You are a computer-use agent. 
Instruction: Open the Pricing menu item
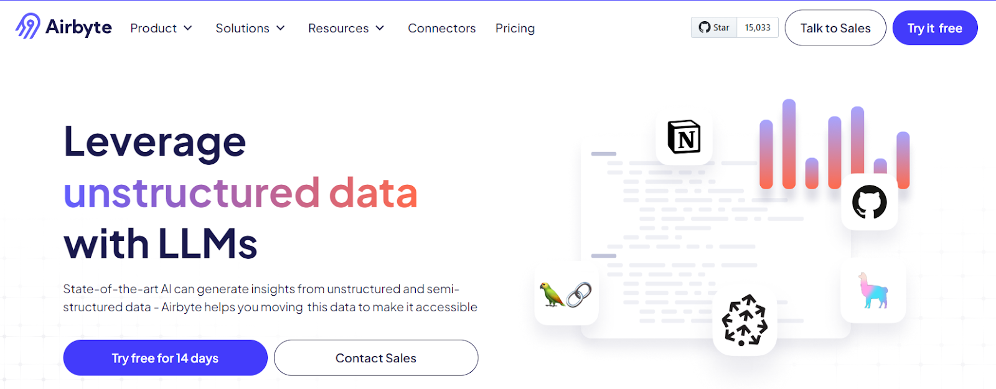pos(515,28)
